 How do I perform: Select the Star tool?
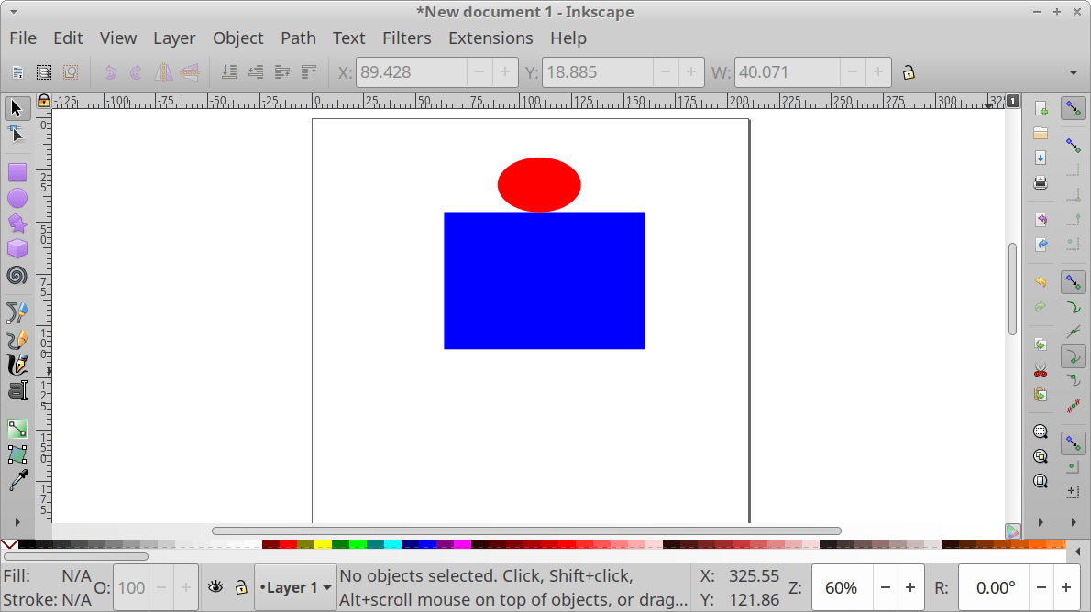17,223
